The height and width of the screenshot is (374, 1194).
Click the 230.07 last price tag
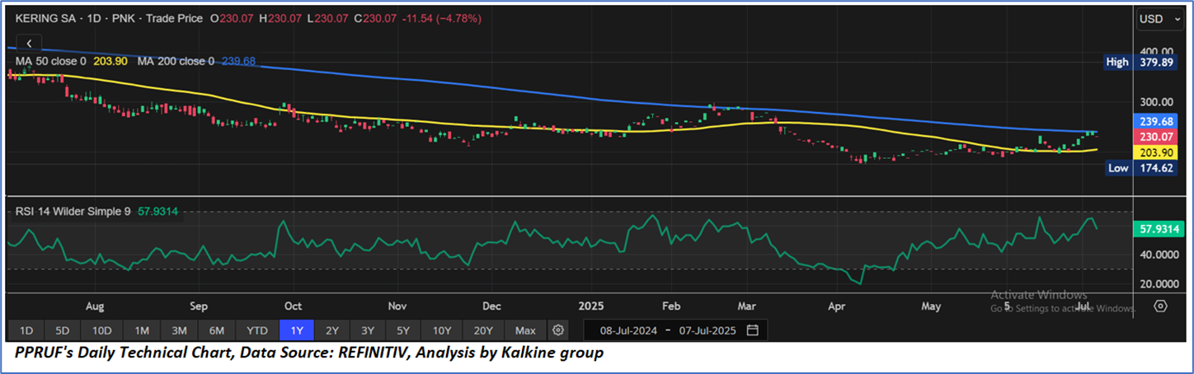[x=1155, y=136]
